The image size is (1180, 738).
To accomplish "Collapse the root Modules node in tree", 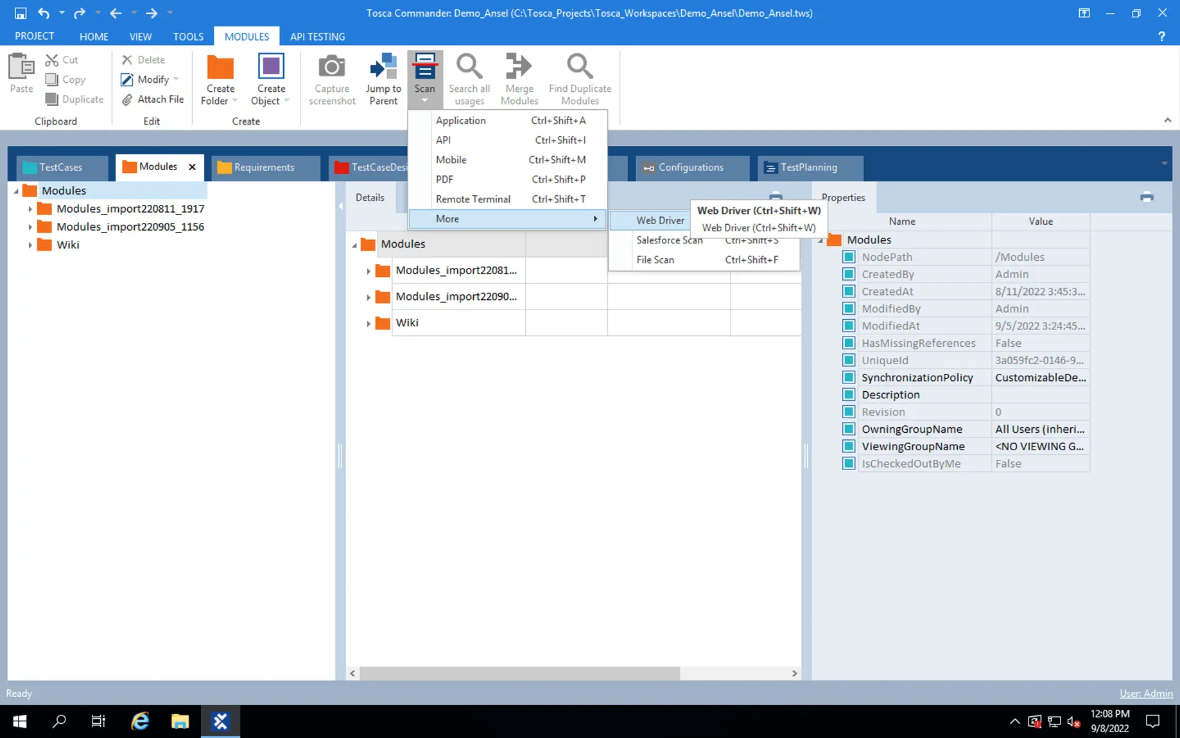I will pos(16,191).
